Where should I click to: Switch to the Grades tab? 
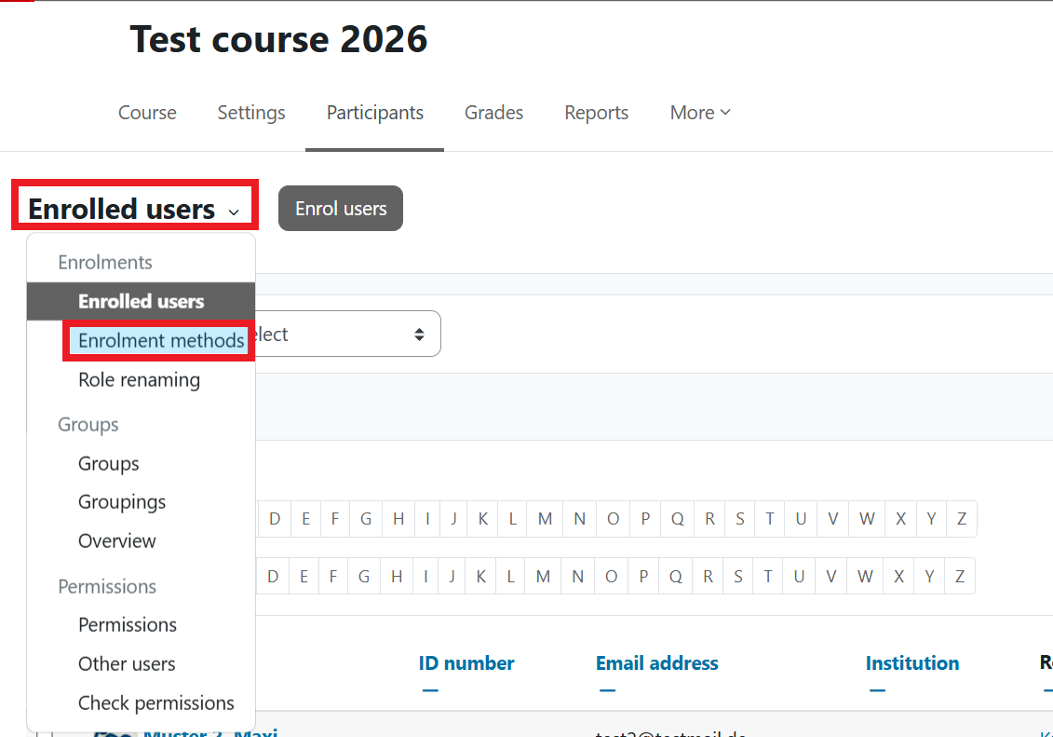[493, 112]
